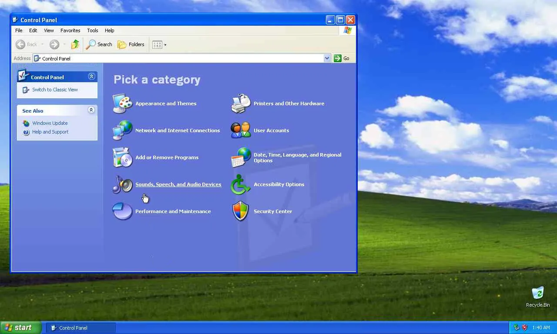Click the Sounds, Speech, and Audio Devices speaker icon
This screenshot has width=557, height=334.
[x=123, y=184]
